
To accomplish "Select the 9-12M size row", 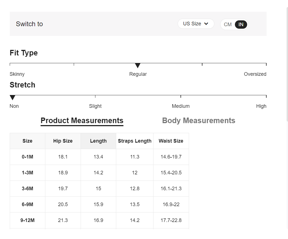I will point(28,220).
